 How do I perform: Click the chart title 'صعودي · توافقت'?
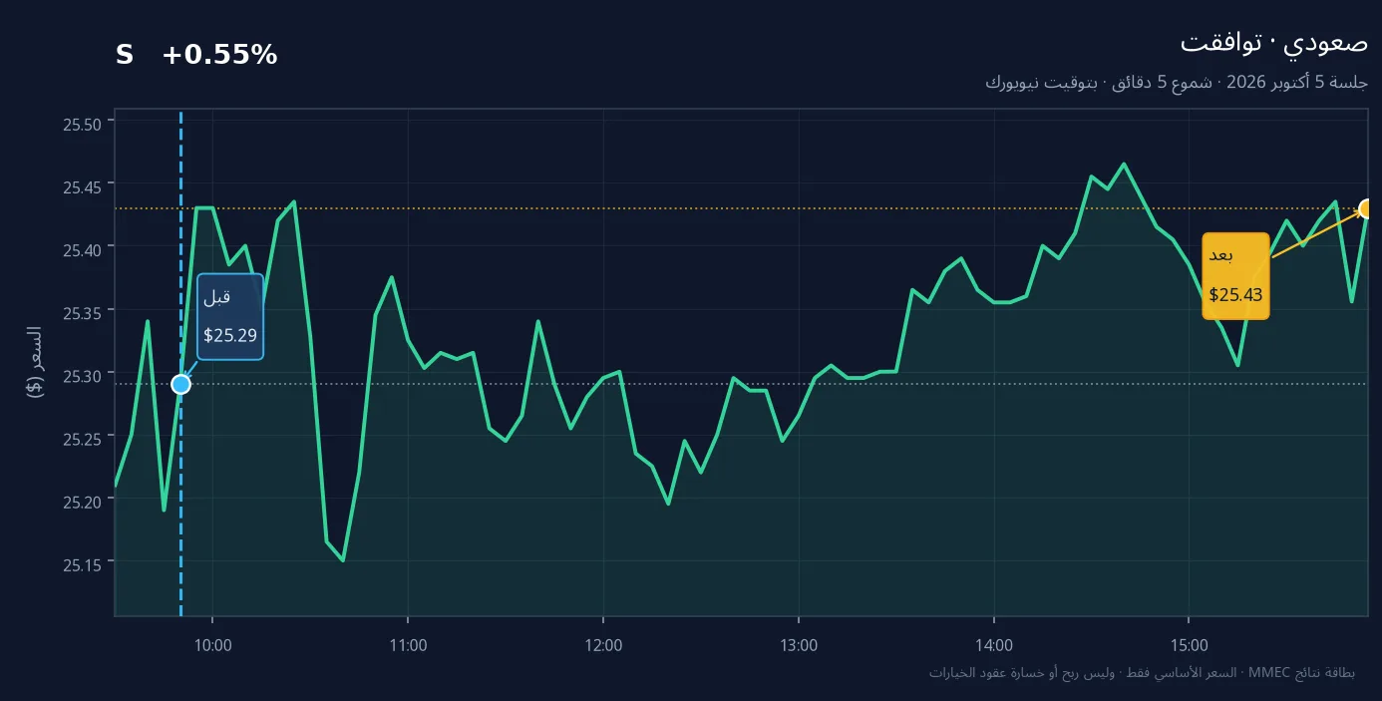pos(1274,43)
